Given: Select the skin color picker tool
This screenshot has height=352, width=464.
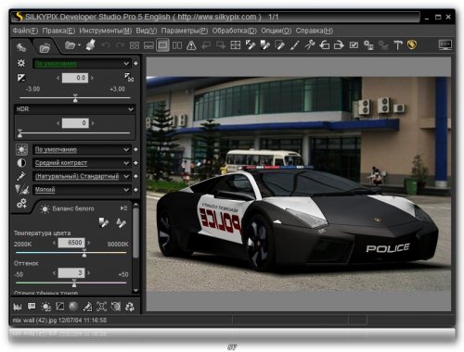Looking at the screenshot, I should pyautogui.click(x=279, y=45).
